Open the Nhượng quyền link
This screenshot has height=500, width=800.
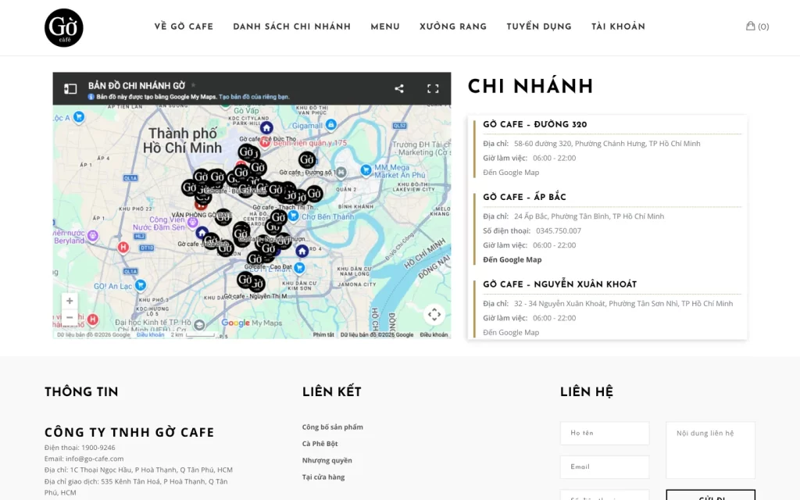coord(327,460)
